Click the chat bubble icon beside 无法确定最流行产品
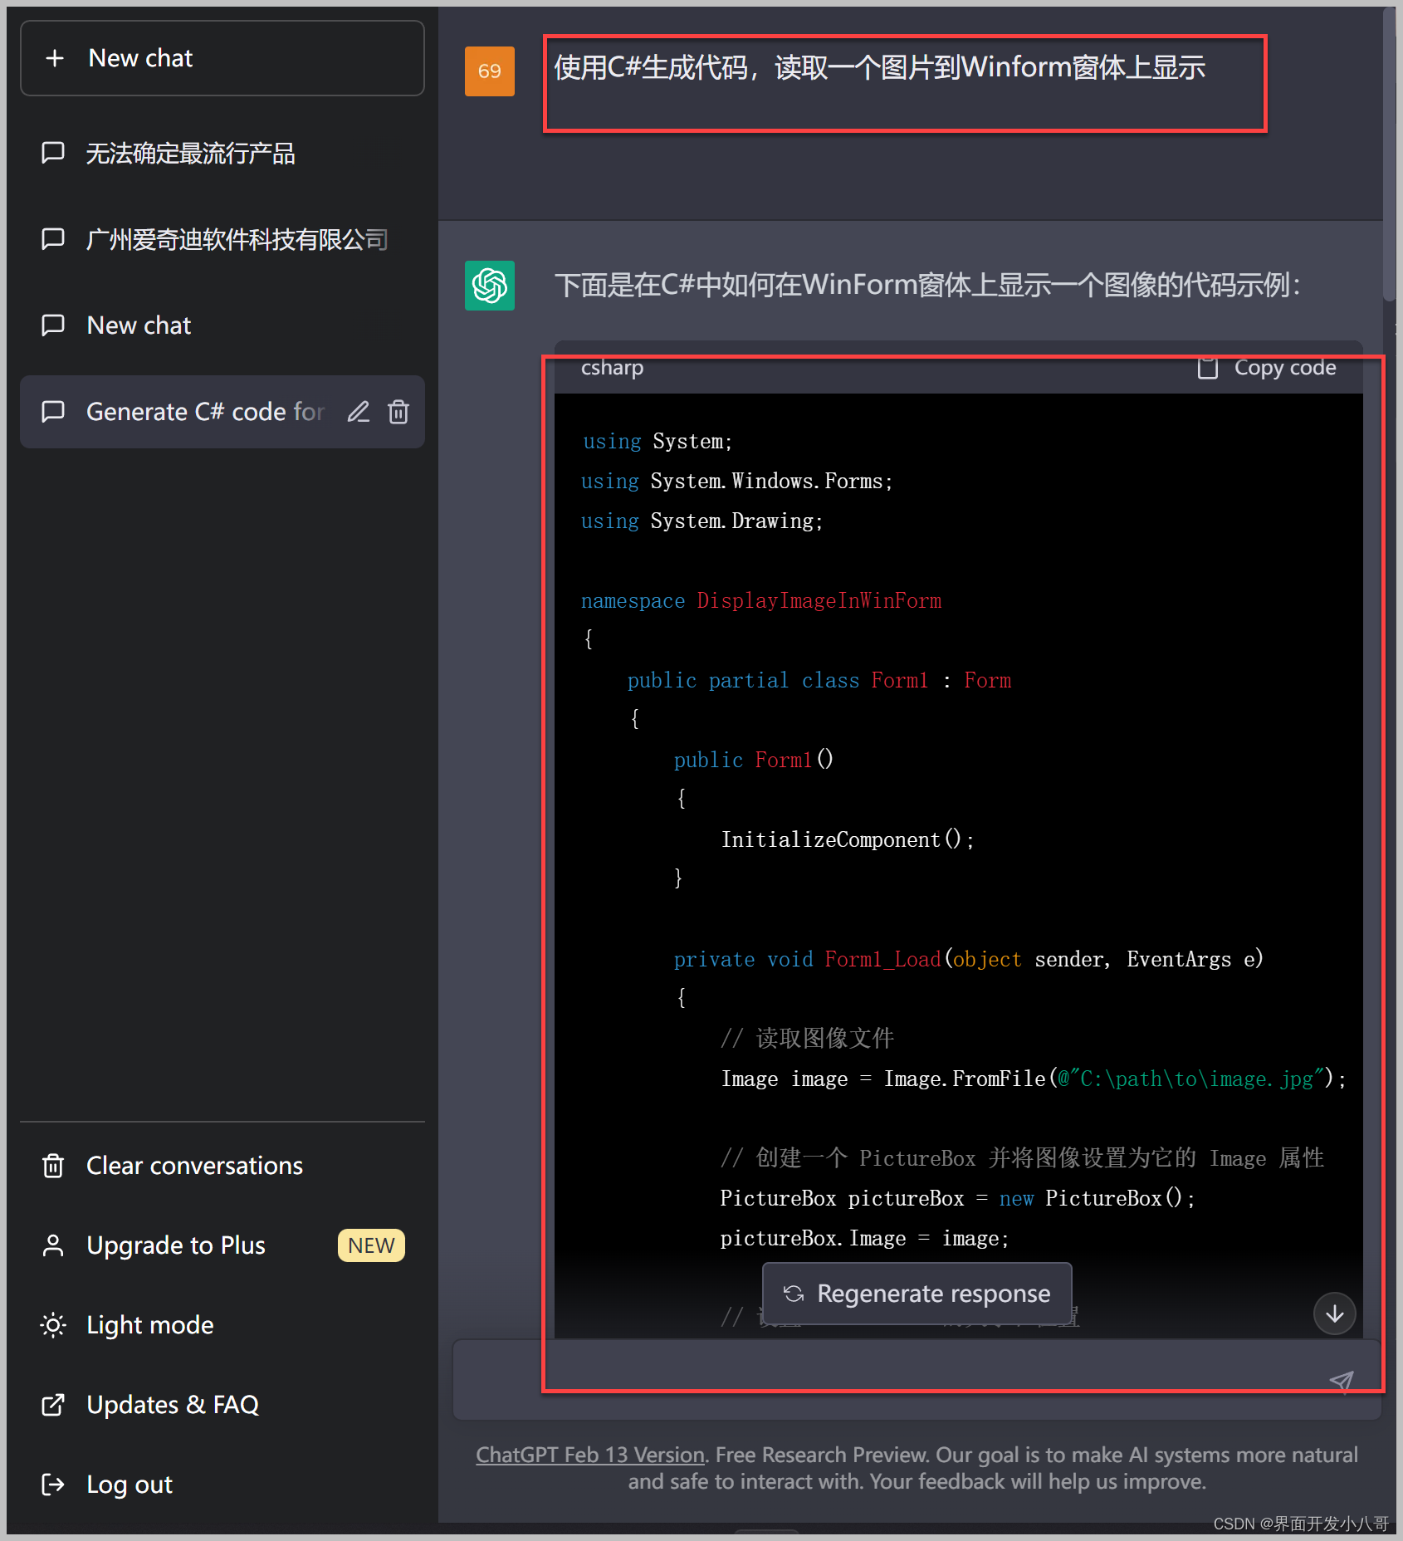1403x1541 pixels. click(x=53, y=154)
